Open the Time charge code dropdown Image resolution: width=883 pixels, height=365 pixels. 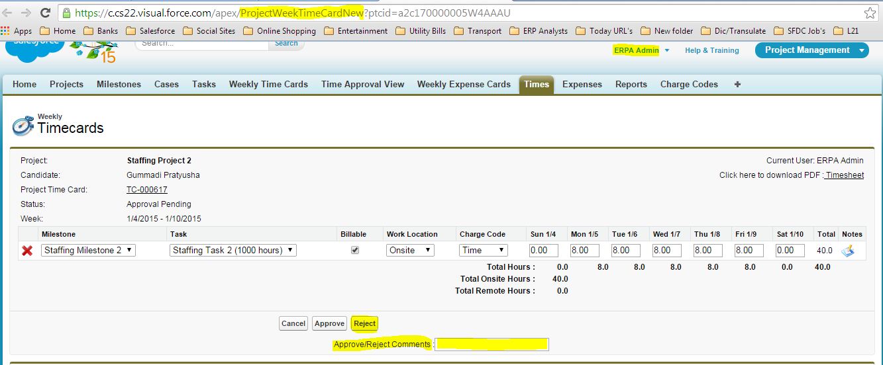[x=484, y=251]
